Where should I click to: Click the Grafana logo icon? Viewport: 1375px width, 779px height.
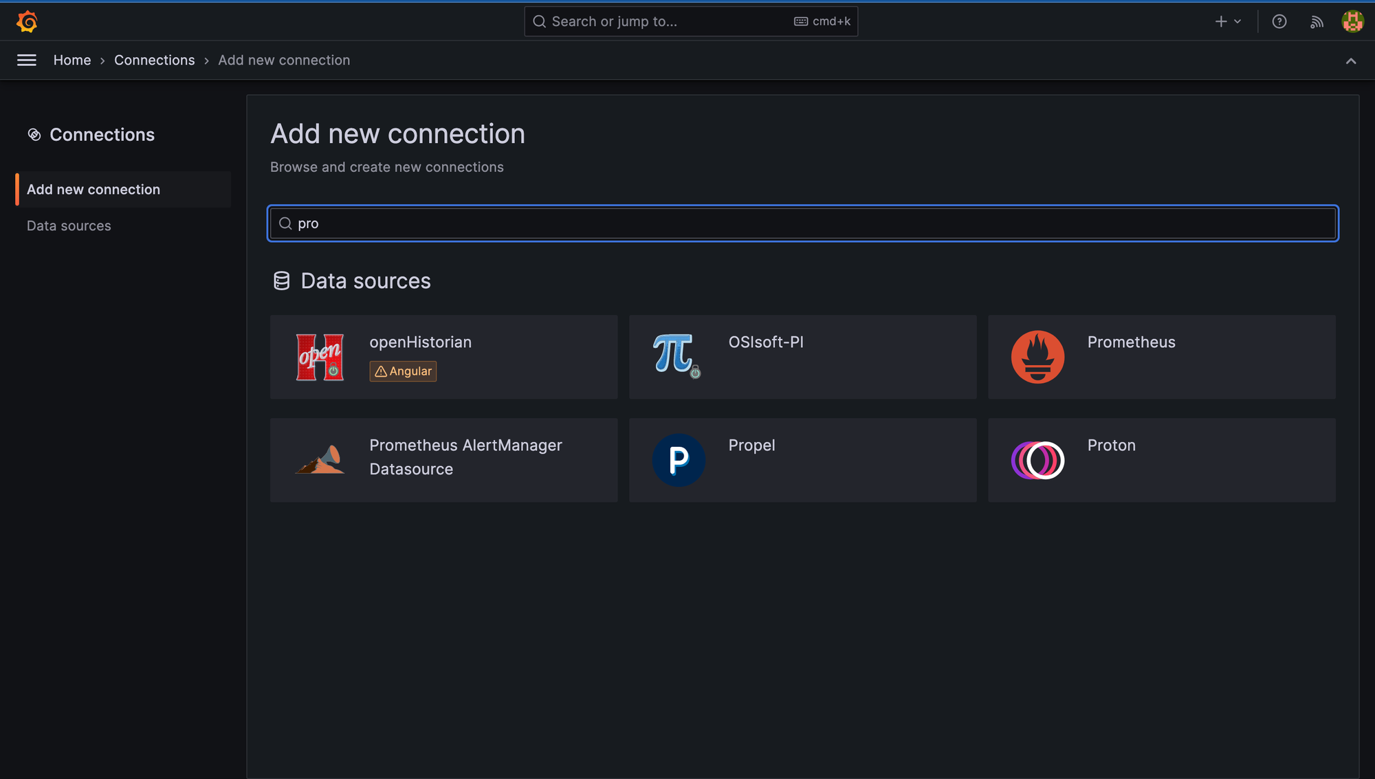point(27,21)
